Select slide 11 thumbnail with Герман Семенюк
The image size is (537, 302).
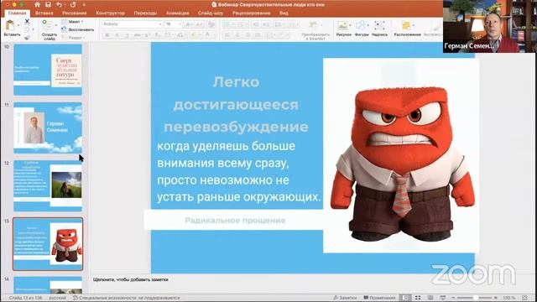(x=48, y=128)
